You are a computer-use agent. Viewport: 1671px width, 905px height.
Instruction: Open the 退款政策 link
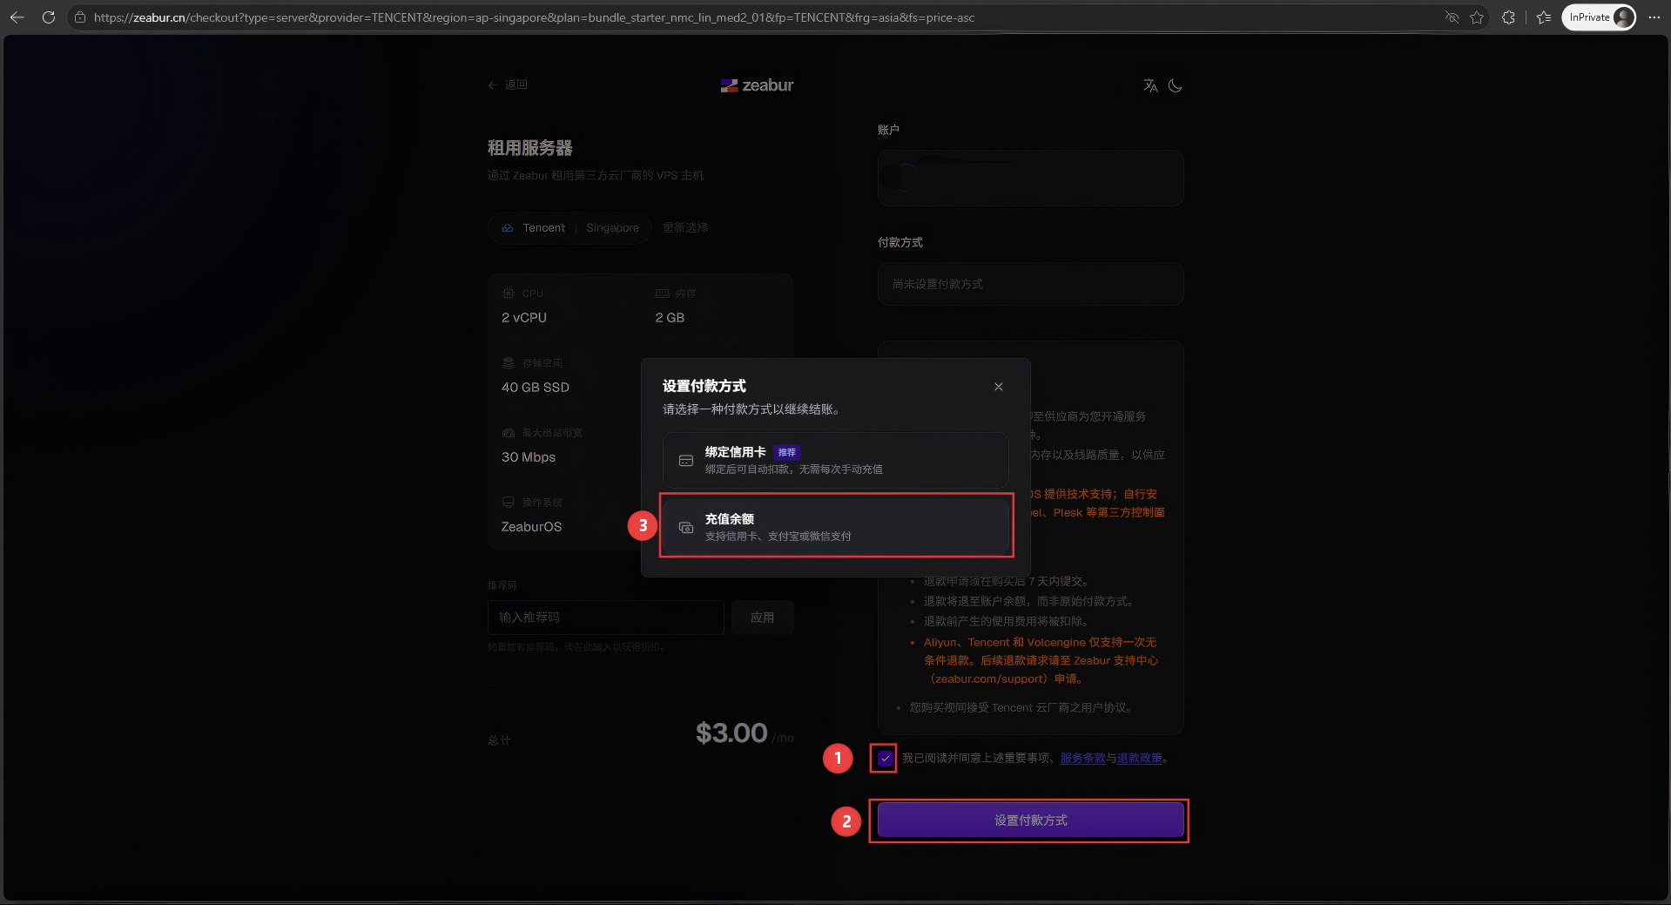coord(1140,759)
